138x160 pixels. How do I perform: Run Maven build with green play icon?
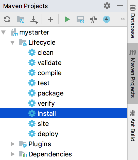67,19
